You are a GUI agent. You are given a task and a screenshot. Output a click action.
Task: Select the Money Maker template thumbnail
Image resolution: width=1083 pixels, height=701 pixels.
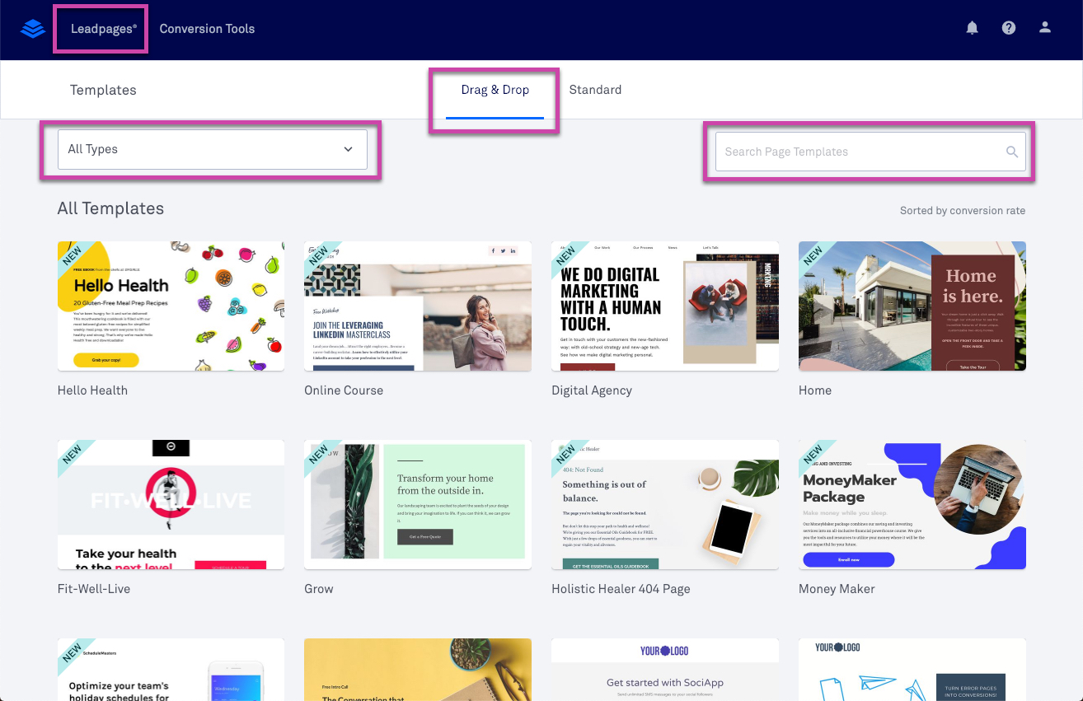[912, 504]
